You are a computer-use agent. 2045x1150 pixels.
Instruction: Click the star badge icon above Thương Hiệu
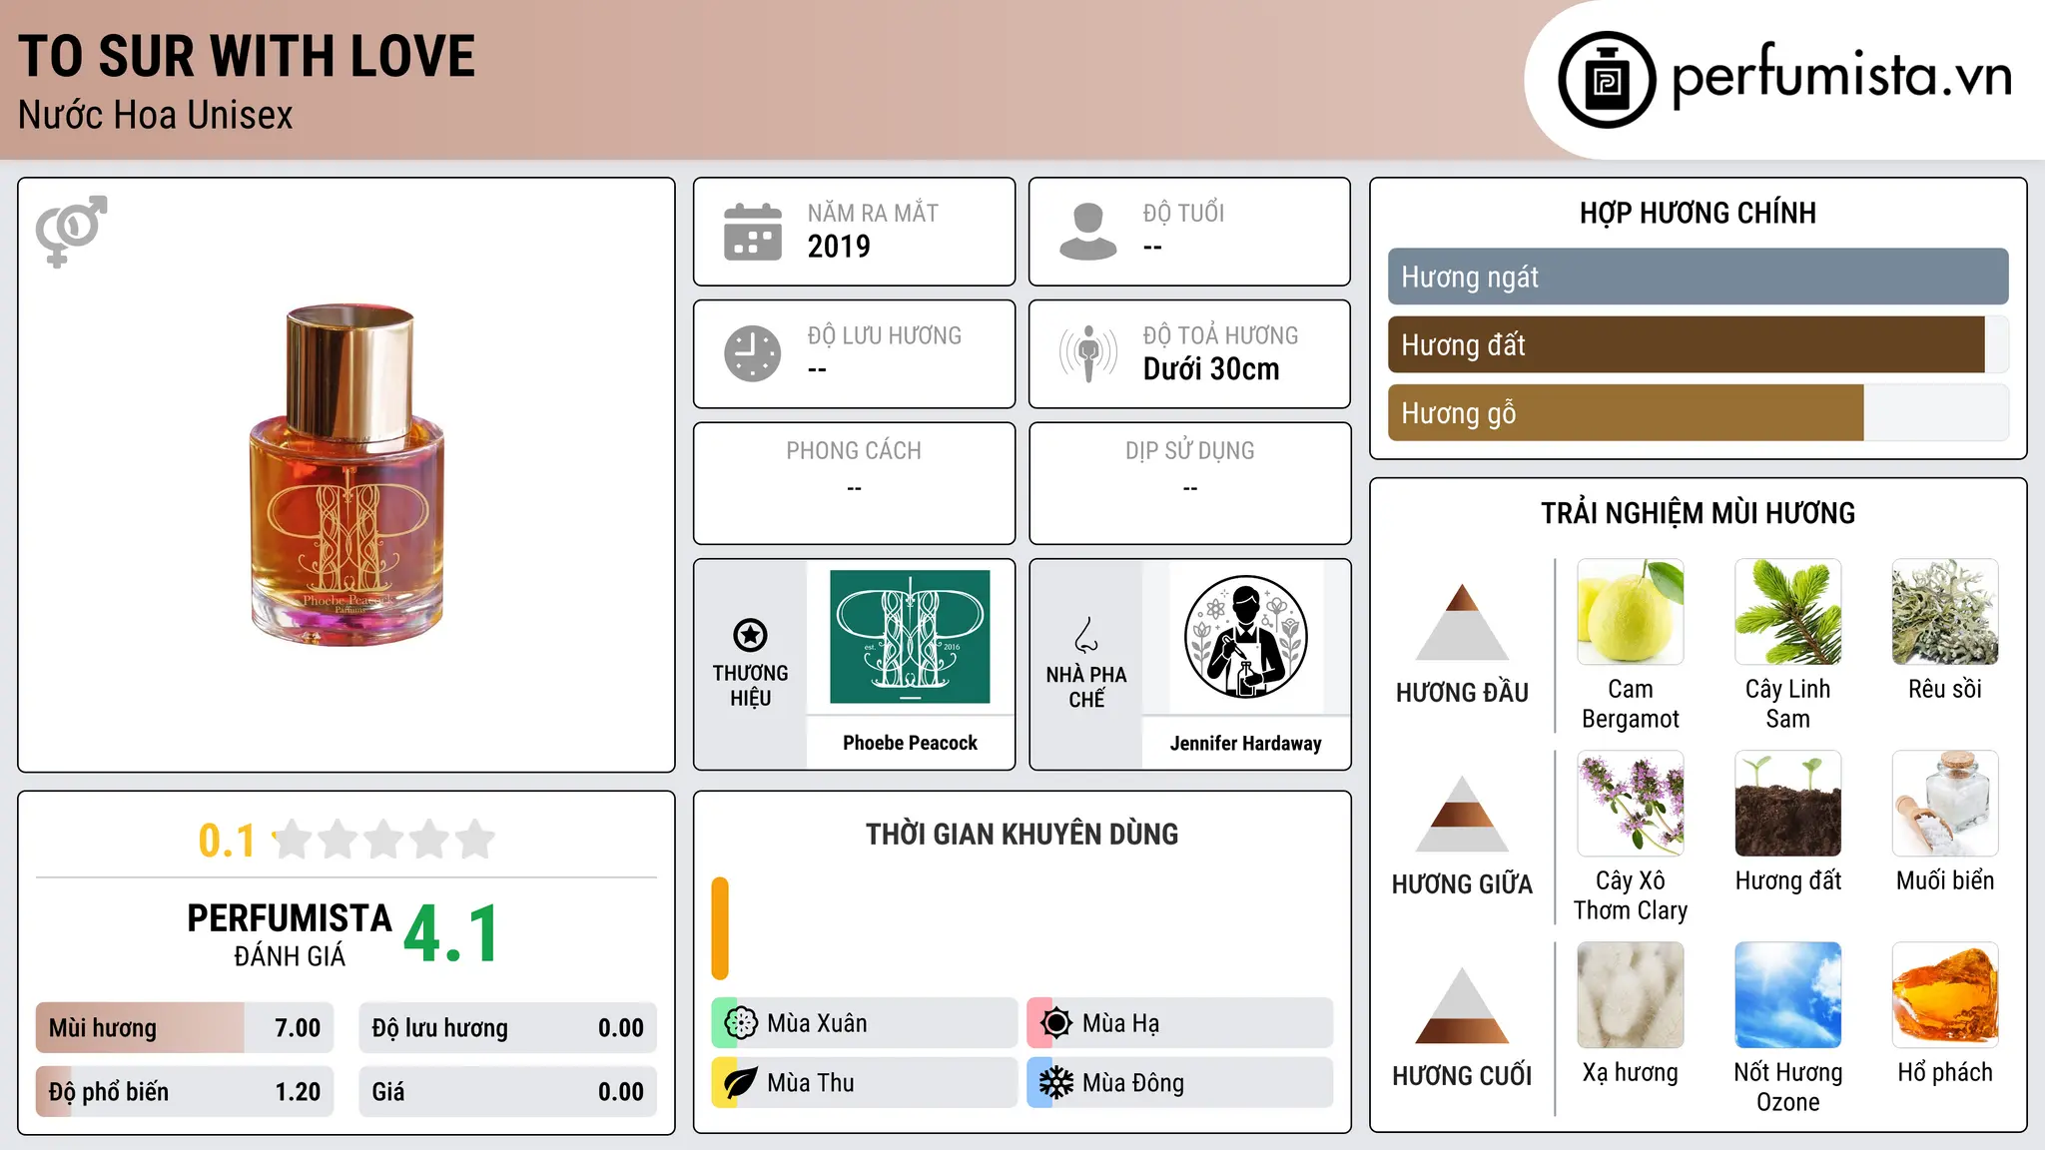pyautogui.click(x=750, y=635)
